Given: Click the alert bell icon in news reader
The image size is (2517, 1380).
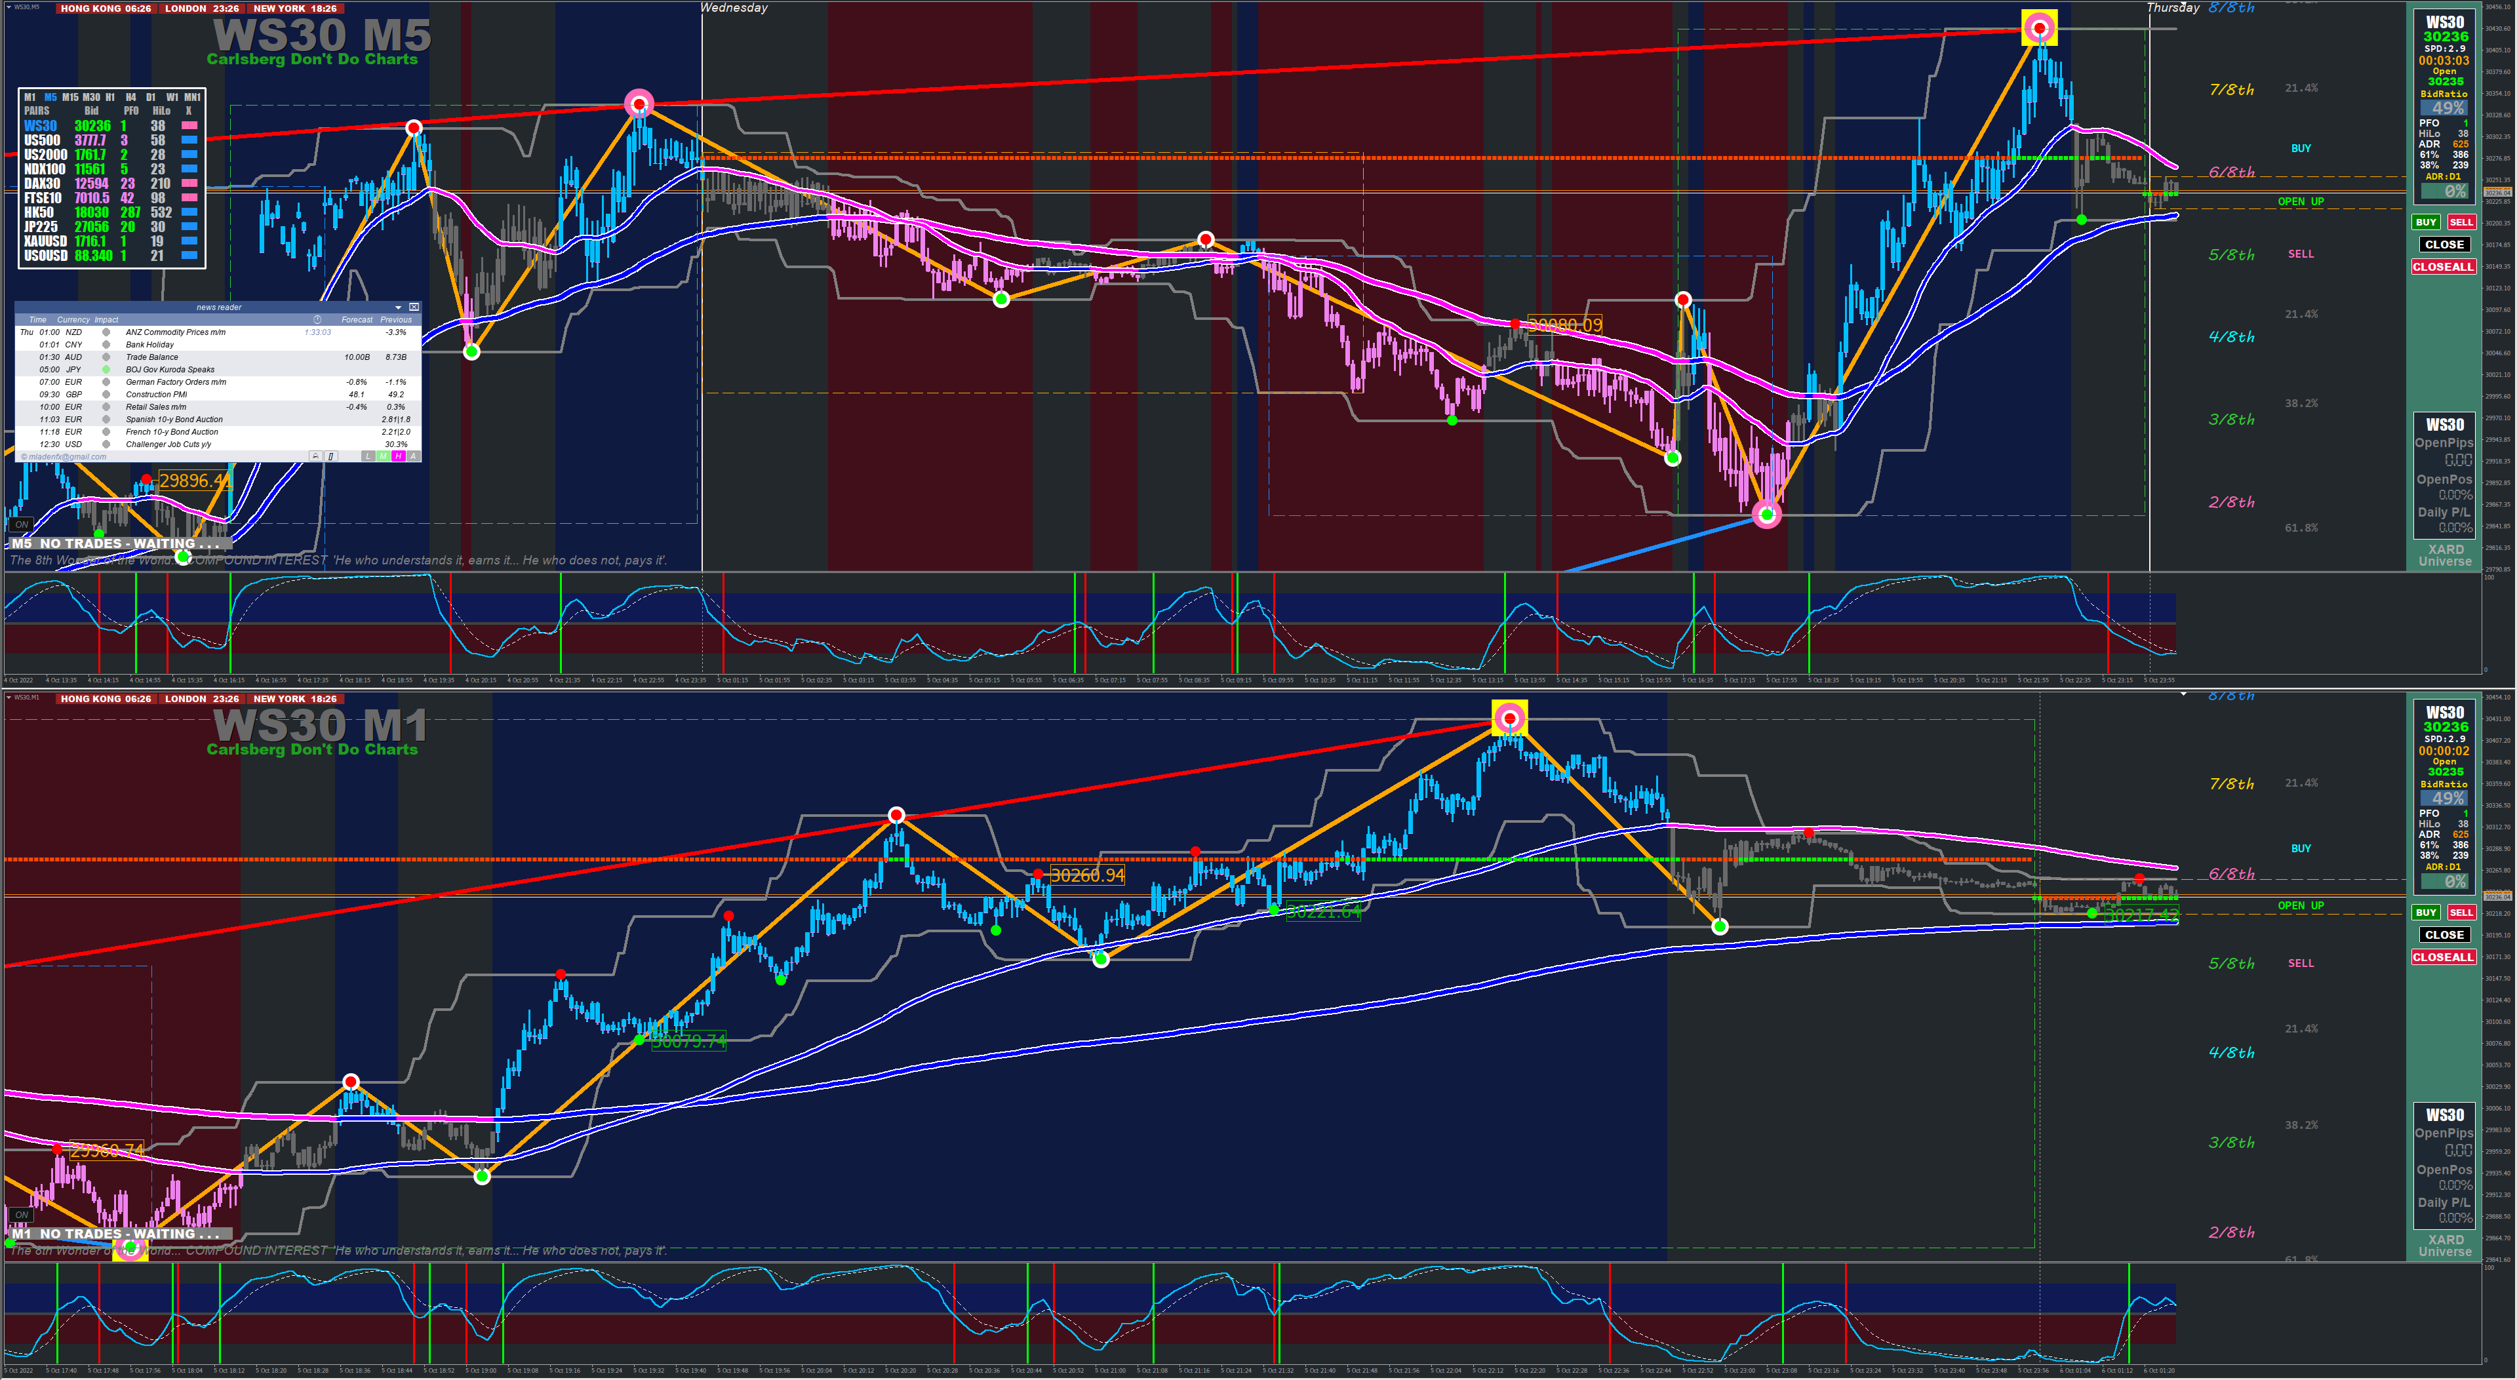Looking at the screenshot, I should click(x=315, y=456).
